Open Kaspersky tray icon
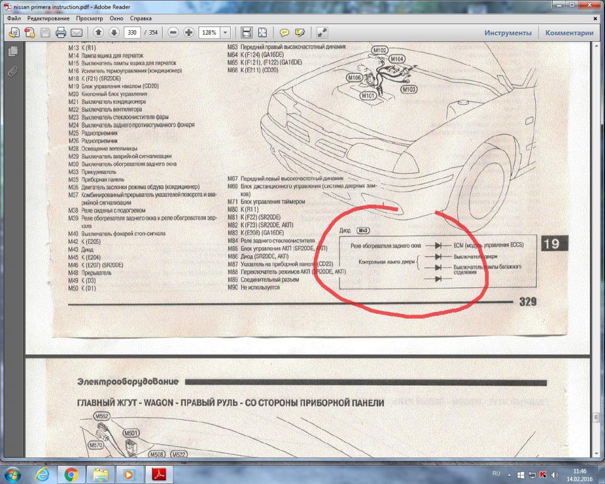The image size is (605, 484). tap(543, 475)
